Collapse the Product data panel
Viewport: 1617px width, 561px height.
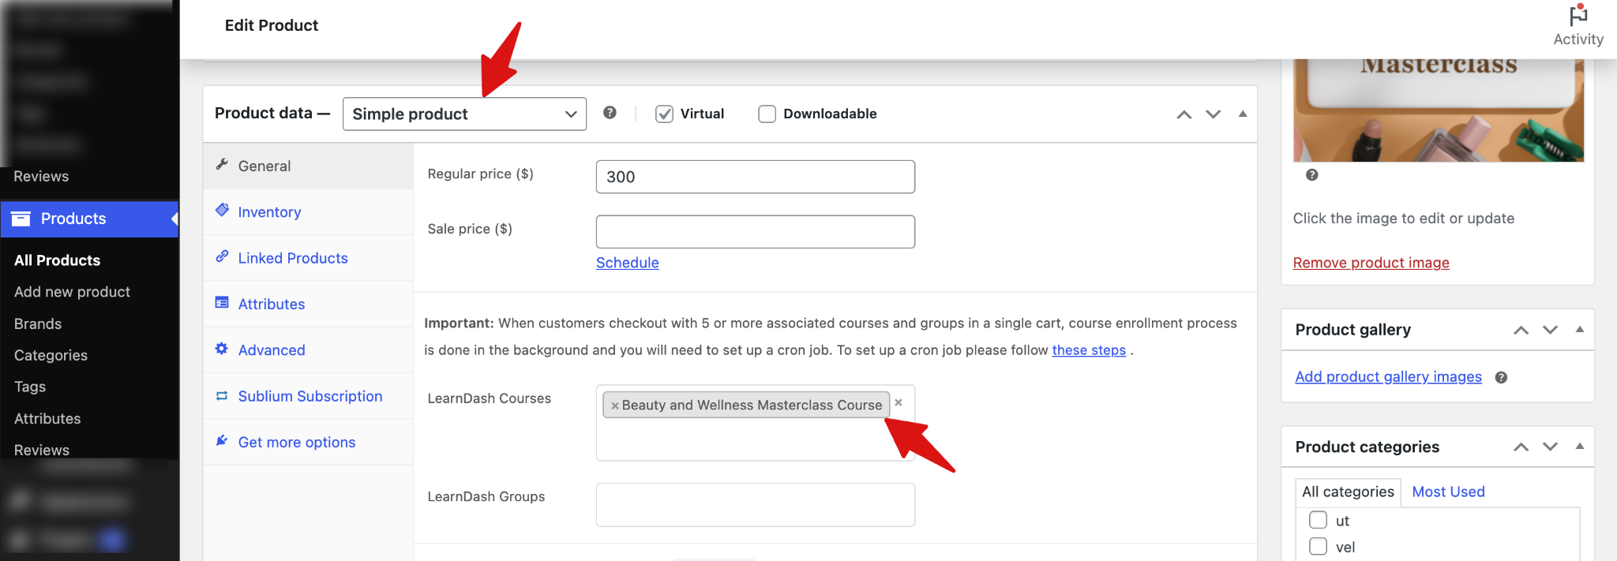point(1243,114)
